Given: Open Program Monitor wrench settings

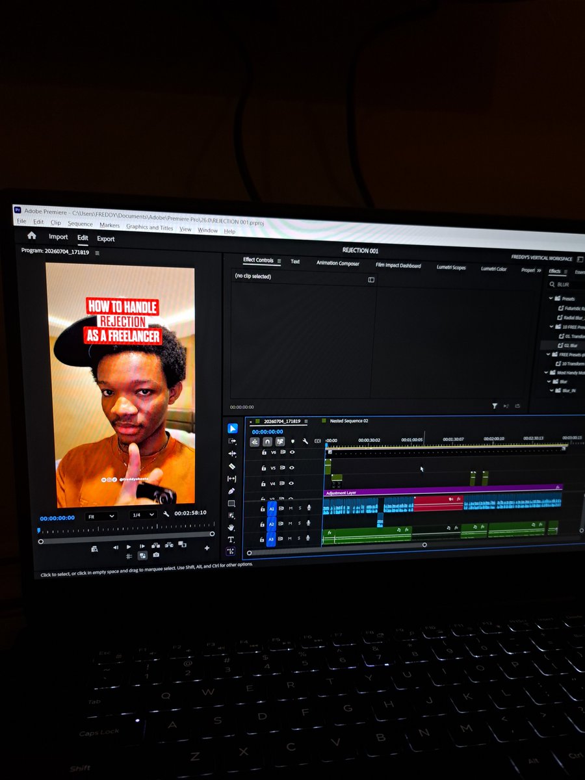Looking at the screenshot, I should (x=166, y=514).
